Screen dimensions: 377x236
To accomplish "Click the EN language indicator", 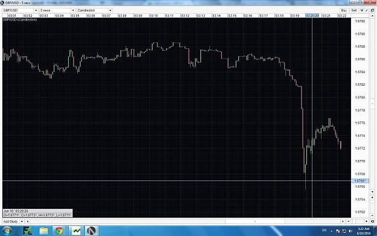I will pos(324,231).
